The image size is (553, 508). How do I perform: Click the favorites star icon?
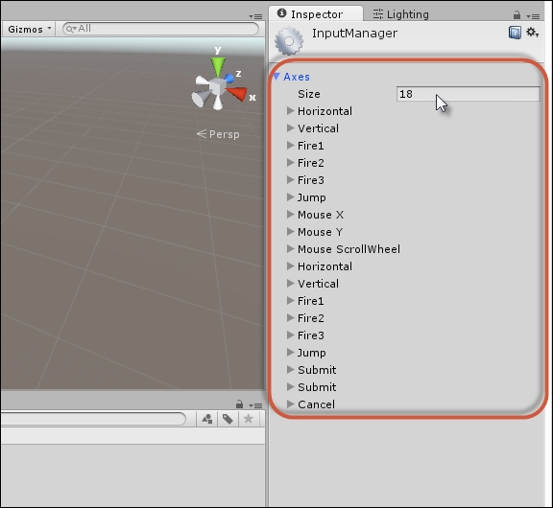[x=249, y=419]
